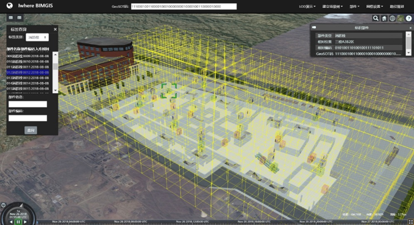Click the second panel icon above the label query window
This screenshot has width=414, height=225.
[x=20, y=18]
